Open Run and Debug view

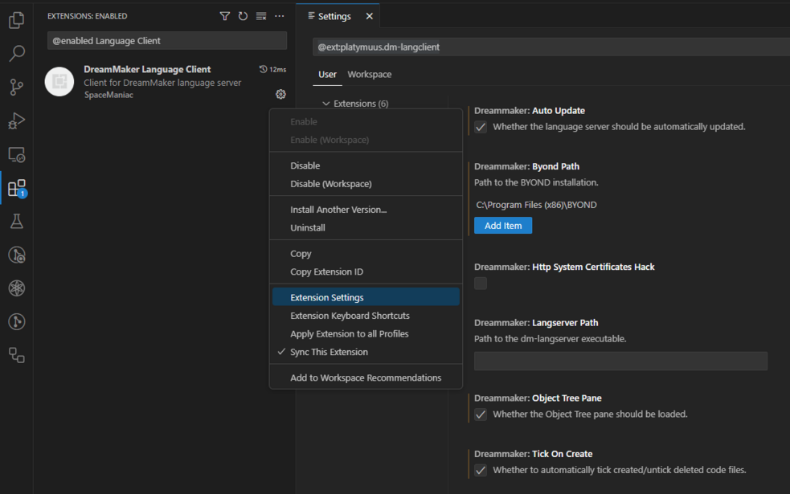(16, 121)
